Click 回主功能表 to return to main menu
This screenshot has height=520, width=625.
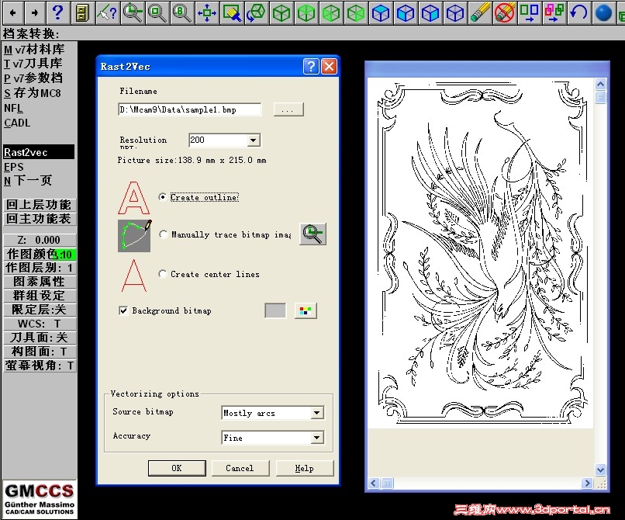point(39,219)
